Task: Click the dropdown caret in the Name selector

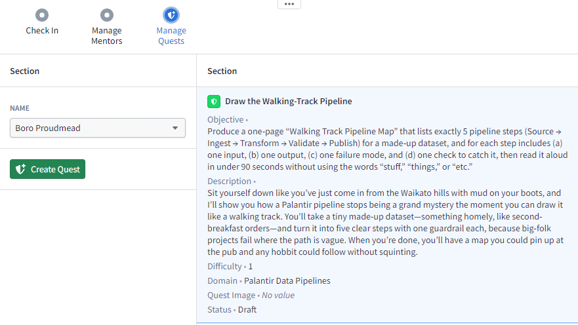Action: pos(175,128)
